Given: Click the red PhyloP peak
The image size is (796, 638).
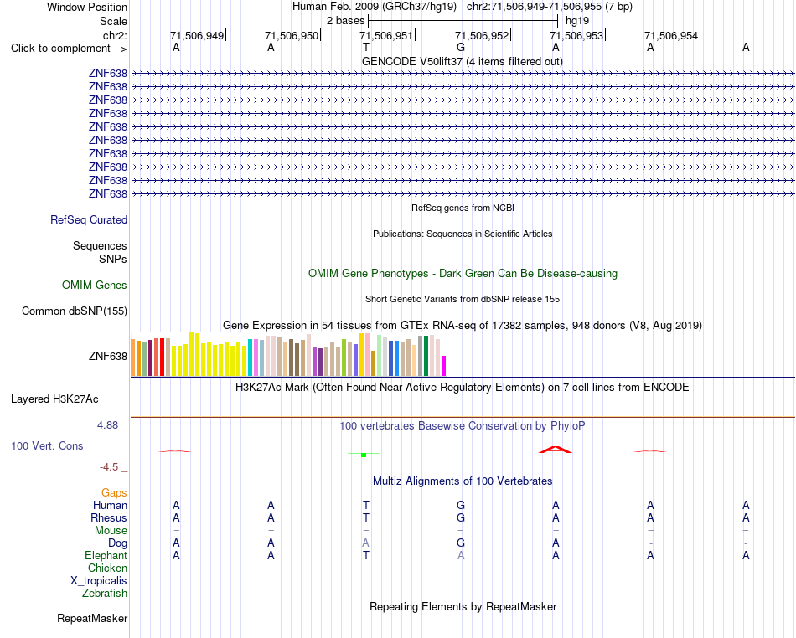Looking at the screenshot, I should click(x=556, y=450).
